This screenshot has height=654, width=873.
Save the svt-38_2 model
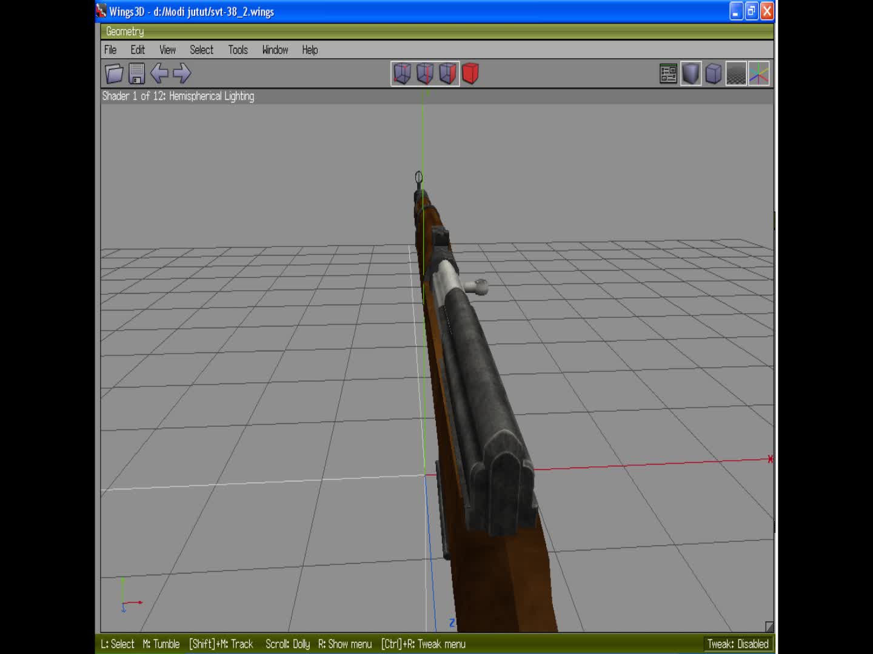pos(136,73)
